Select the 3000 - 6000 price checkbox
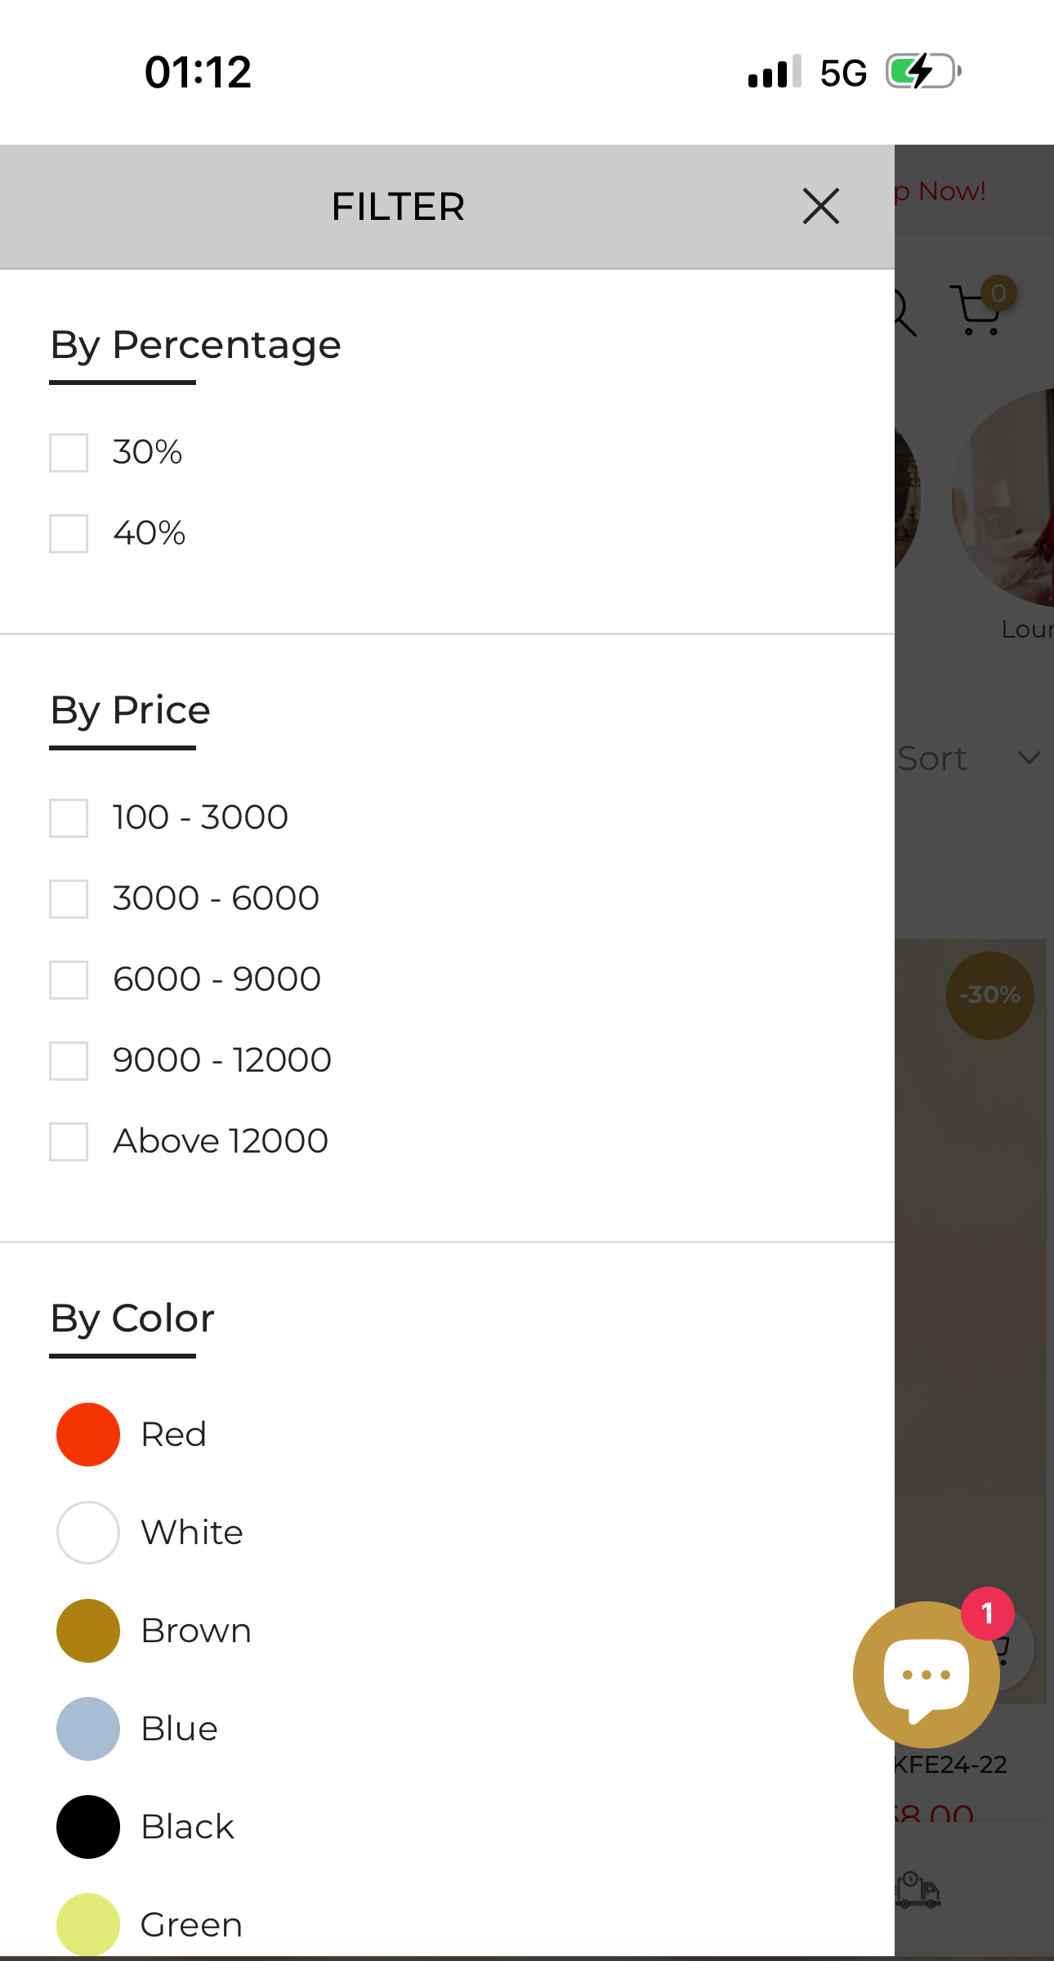 coord(69,899)
